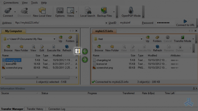Select screenshot.png in remote file list
The image size is (198, 111).
point(105,68)
